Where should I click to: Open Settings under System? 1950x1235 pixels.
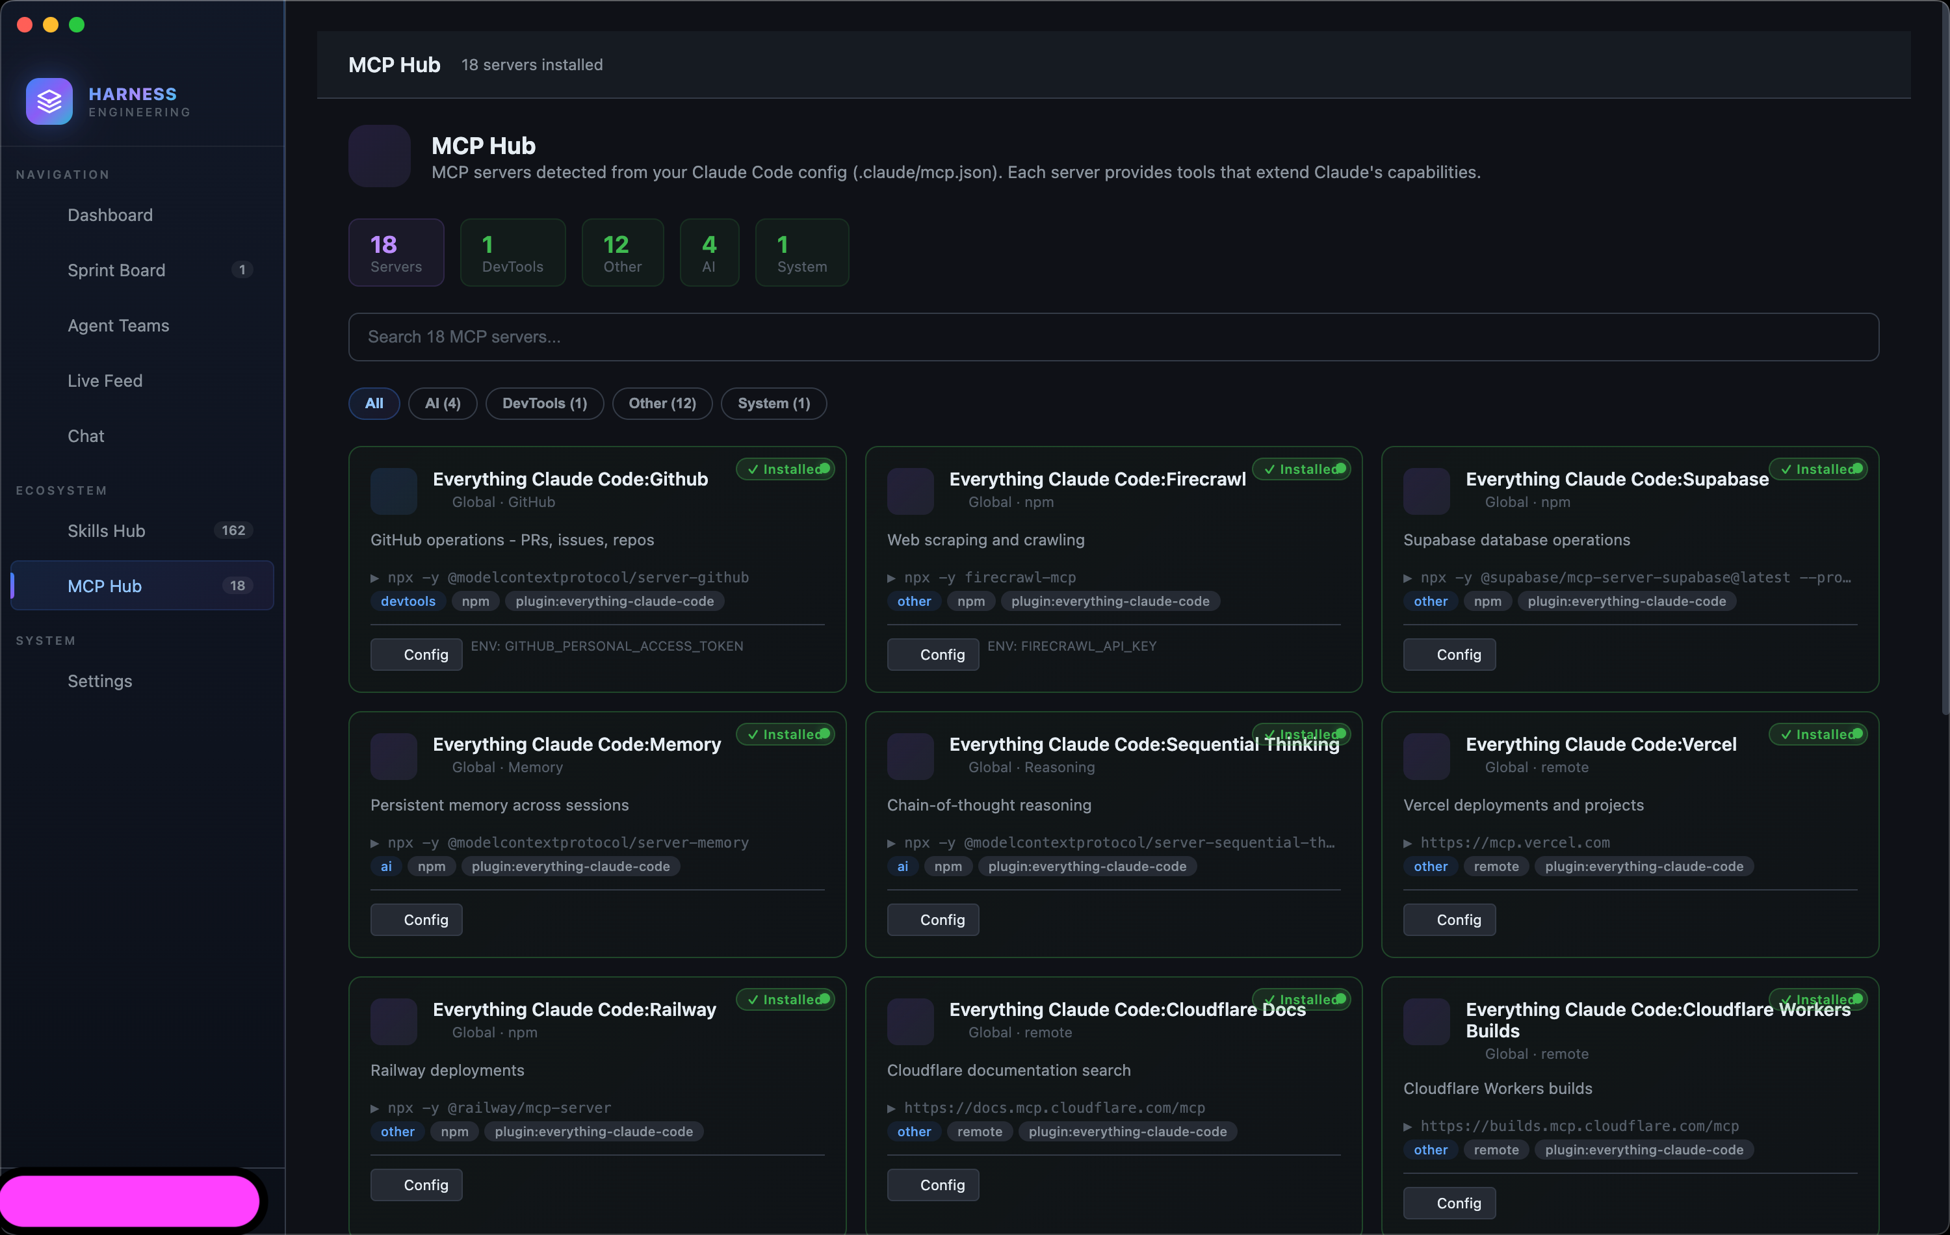142,681
